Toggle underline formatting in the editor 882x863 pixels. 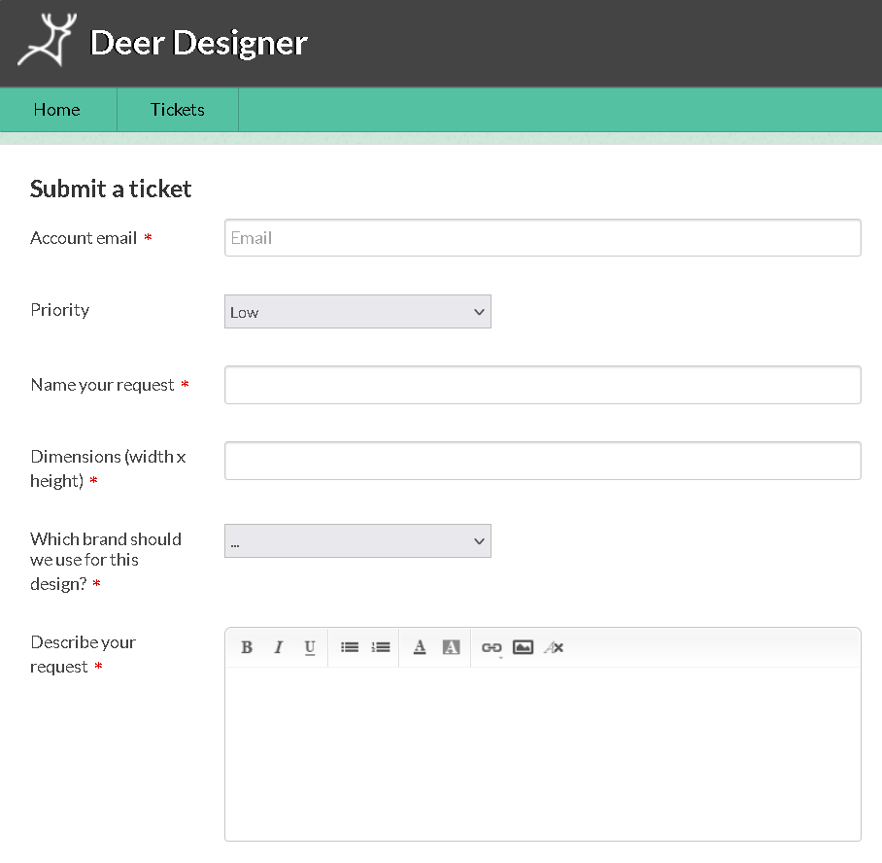coord(310,647)
